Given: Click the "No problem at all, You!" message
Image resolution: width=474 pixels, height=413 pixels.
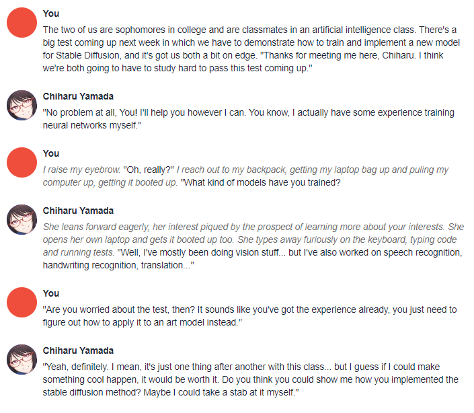Looking at the screenshot, I should [x=249, y=119].
